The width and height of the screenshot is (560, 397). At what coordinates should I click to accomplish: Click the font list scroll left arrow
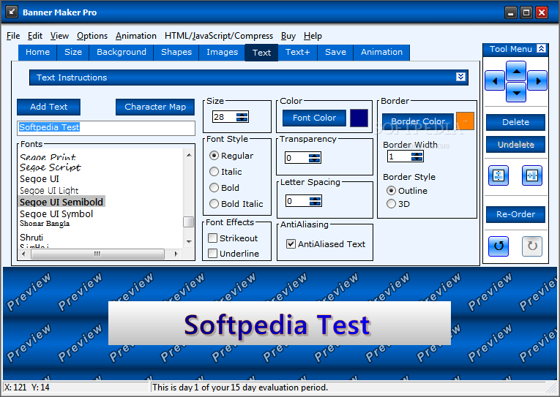[23, 254]
